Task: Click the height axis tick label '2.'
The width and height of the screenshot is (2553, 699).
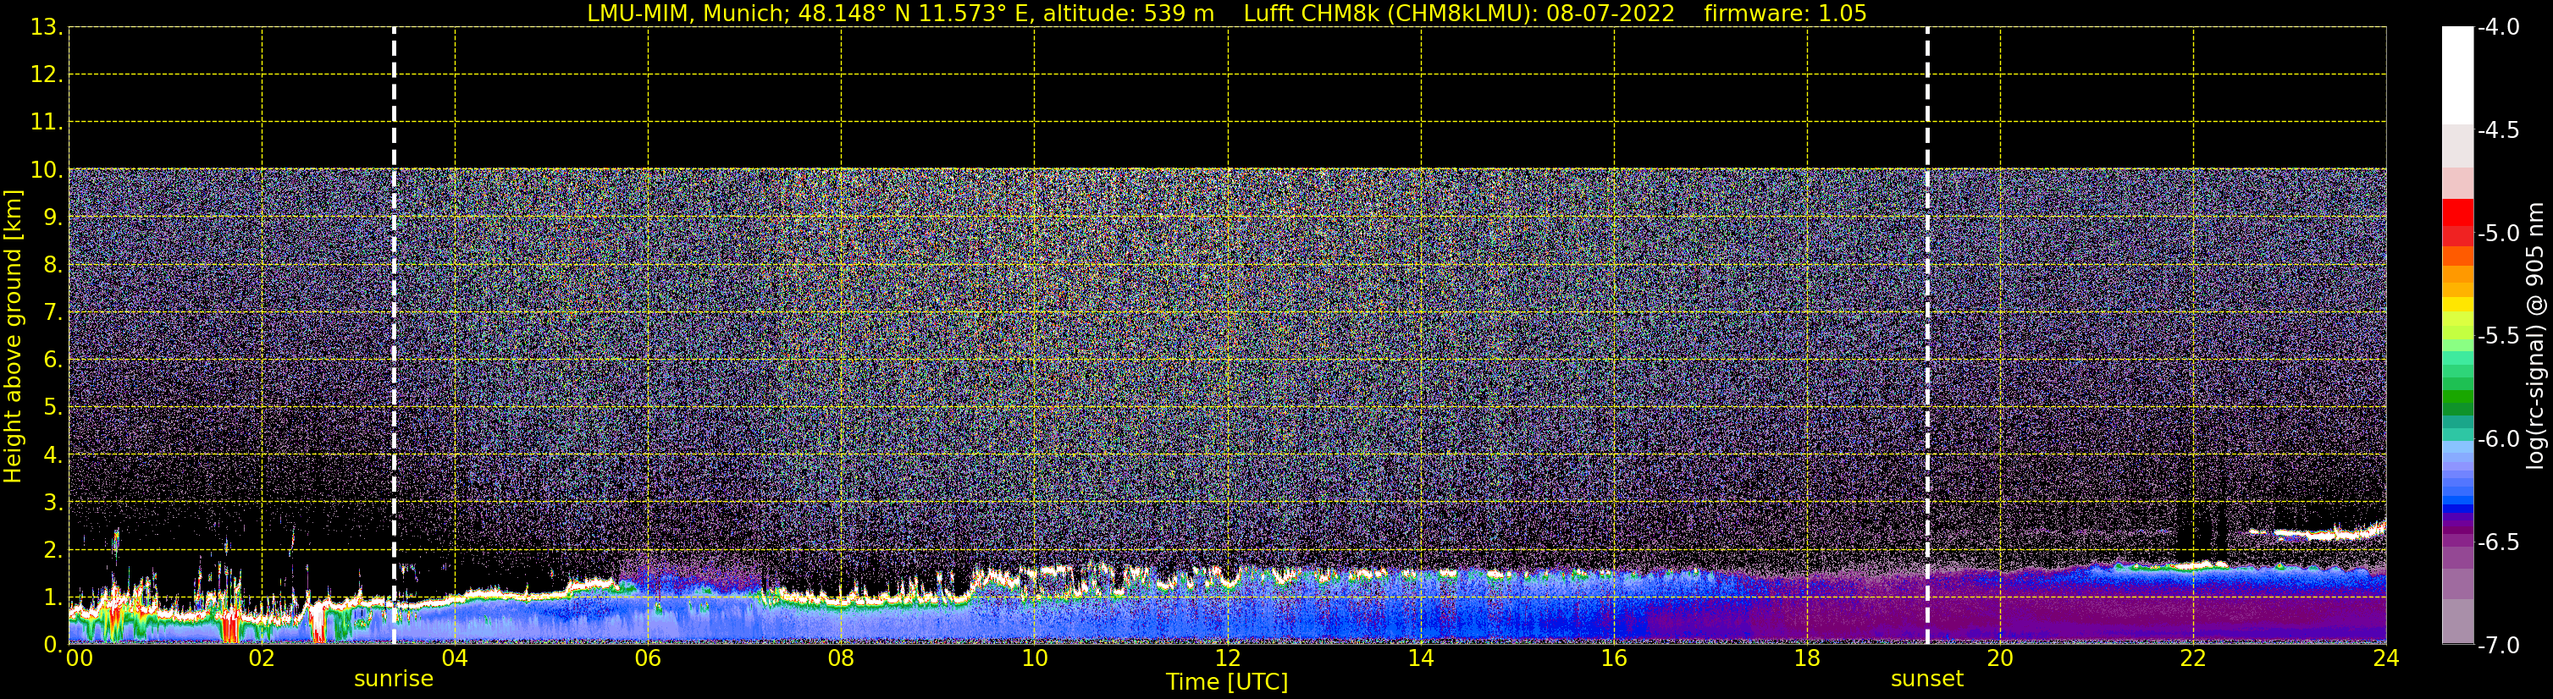Action: (52, 551)
